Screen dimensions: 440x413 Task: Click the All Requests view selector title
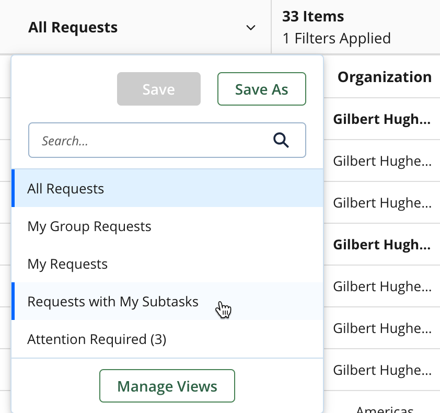(73, 28)
